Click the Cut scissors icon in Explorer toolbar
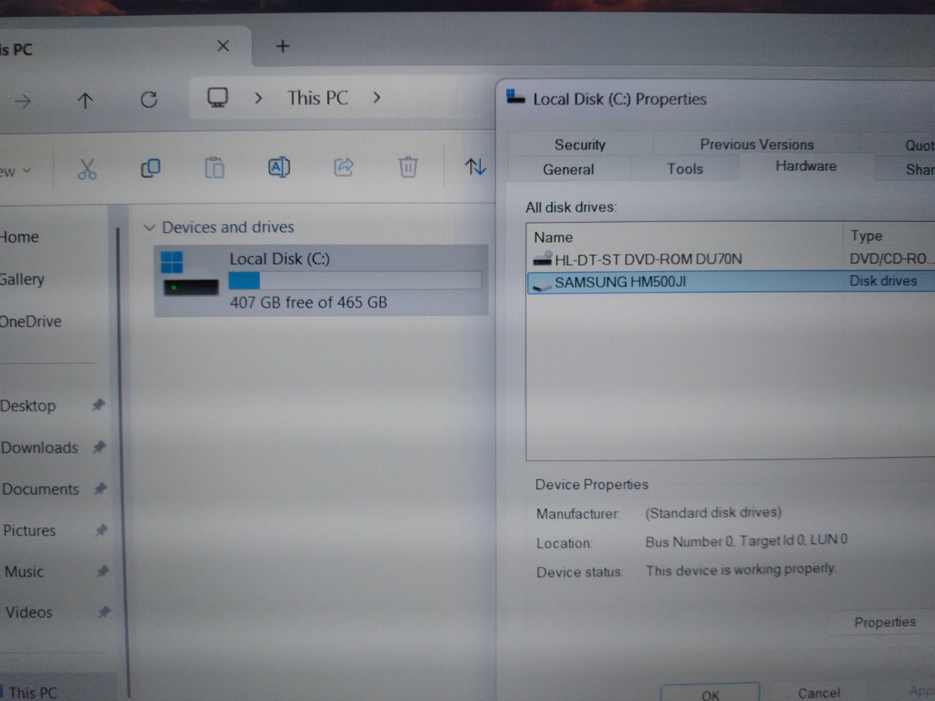935x701 pixels. [x=87, y=169]
